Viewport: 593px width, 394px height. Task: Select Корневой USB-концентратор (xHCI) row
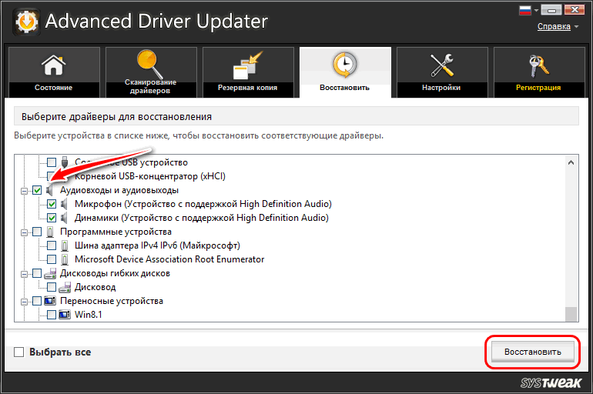pos(149,176)
